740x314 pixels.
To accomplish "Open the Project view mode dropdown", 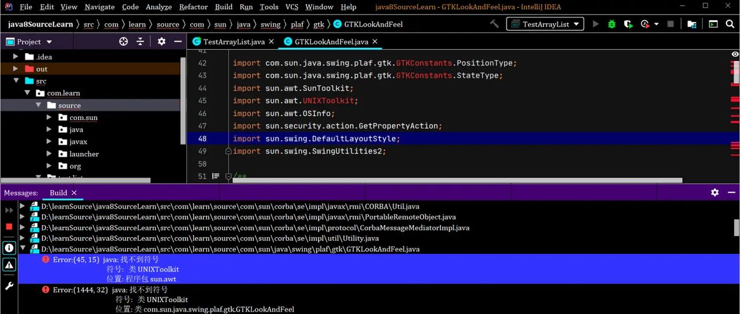I will point(49,42).
